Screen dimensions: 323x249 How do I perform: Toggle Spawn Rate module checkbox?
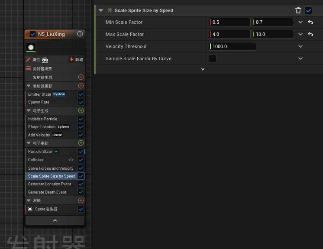pyautogui.click(x=81, y=102)
